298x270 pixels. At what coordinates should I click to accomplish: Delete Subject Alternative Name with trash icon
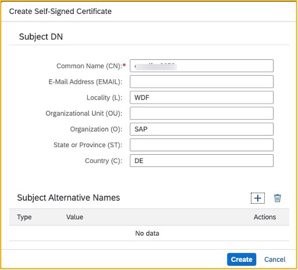[x=278, y=198]
